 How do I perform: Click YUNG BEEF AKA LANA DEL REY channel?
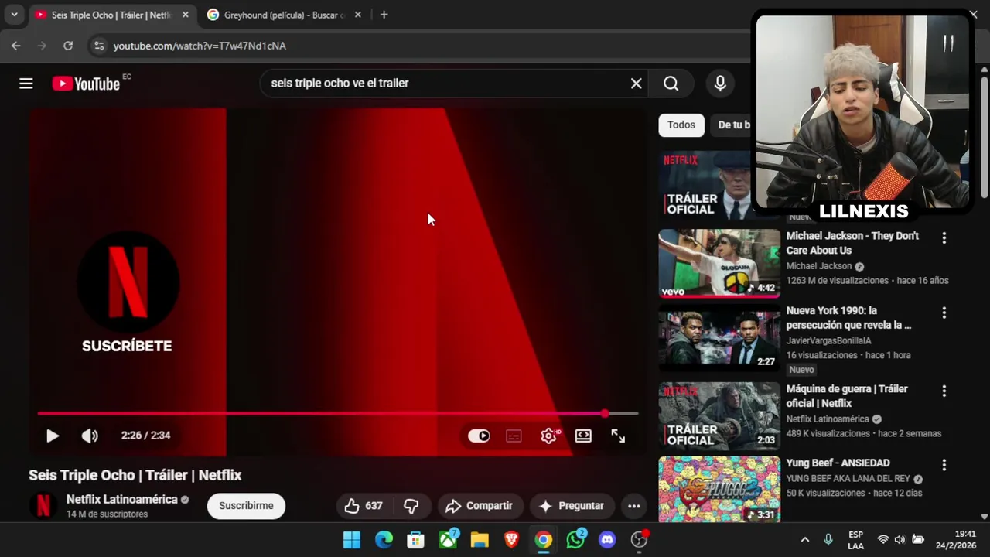[849, 479]
